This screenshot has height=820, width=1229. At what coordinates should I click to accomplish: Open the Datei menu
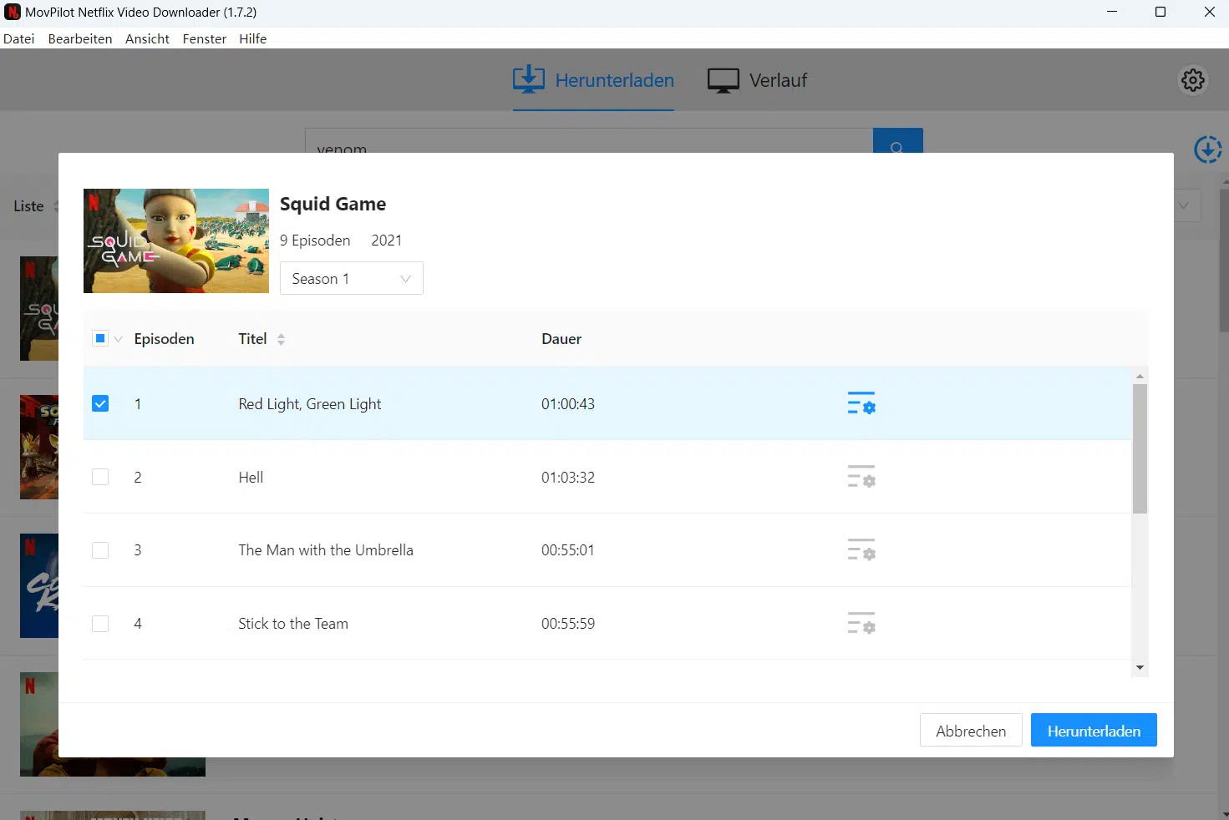[19, 38]
